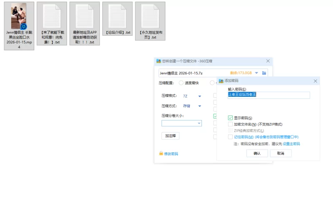
Task: Select the 最新地址及APP请发邮箱自动获取 .txt file
Action: point(84,24)
